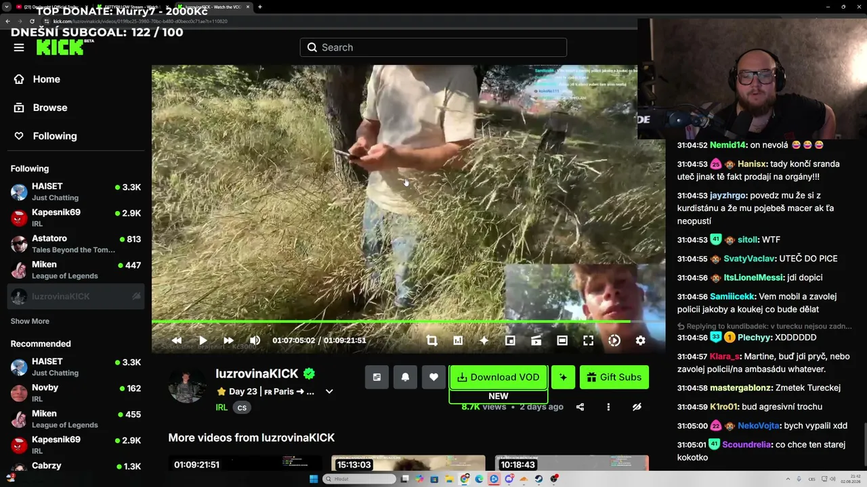Image resolution: width=867 pixels, height=487 pixels.
Task: Turn on notifications bell for luzrovinaKICK
Action: [405, 377]
